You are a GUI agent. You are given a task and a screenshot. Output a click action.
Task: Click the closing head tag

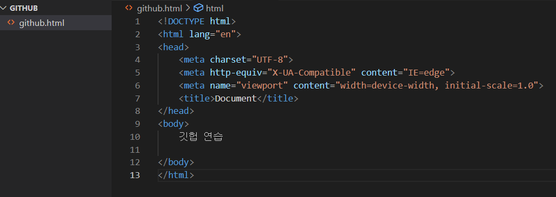point(176,111)
